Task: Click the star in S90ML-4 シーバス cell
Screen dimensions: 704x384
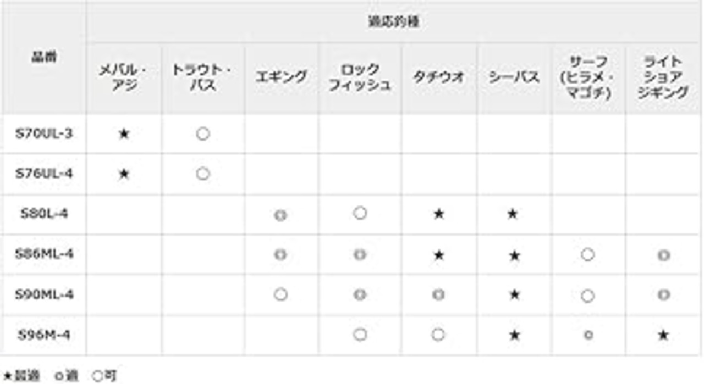Action: (x=514, y=294)
